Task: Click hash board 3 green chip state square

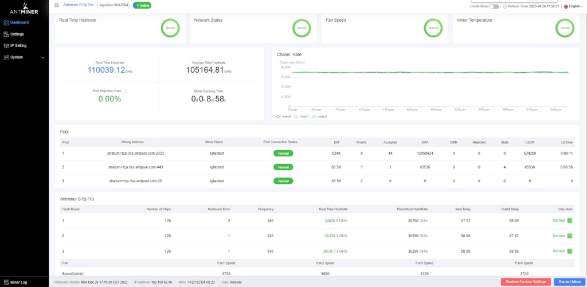Action: 570,251
